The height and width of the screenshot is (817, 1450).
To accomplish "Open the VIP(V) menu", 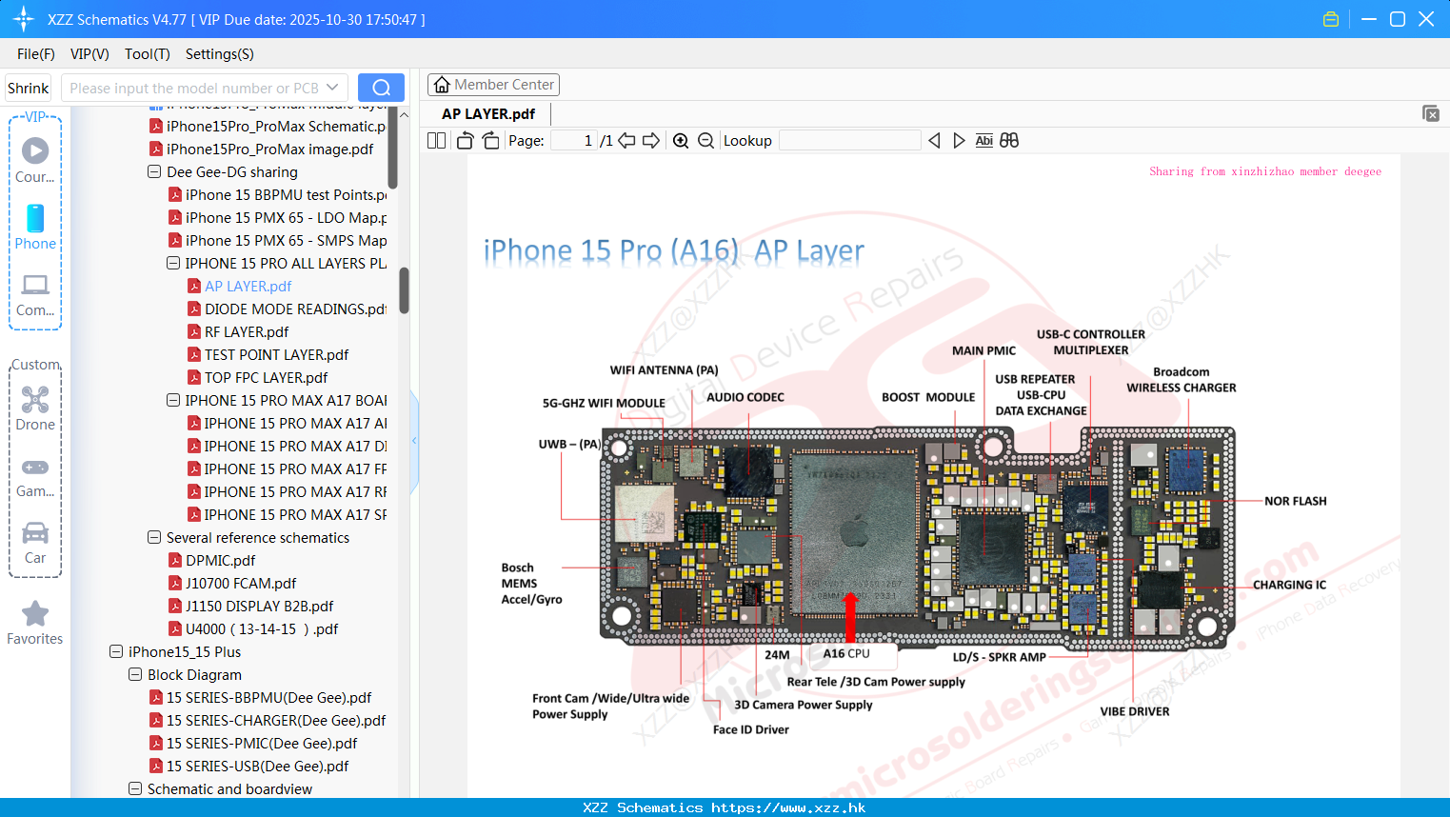I will pos(89,54).
